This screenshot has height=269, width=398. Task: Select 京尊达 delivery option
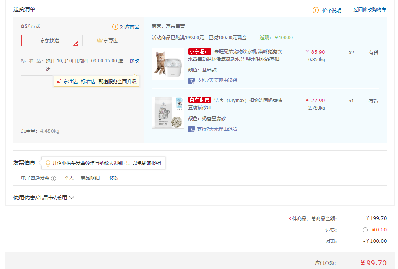coord(111,40)
